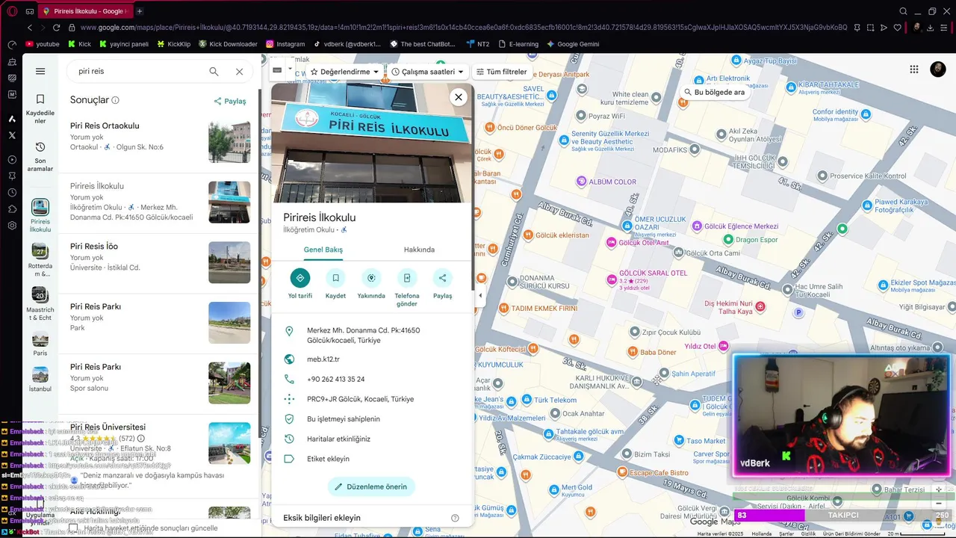
Task: Open the browser downloads icon
Action: [x=931, y=28]
